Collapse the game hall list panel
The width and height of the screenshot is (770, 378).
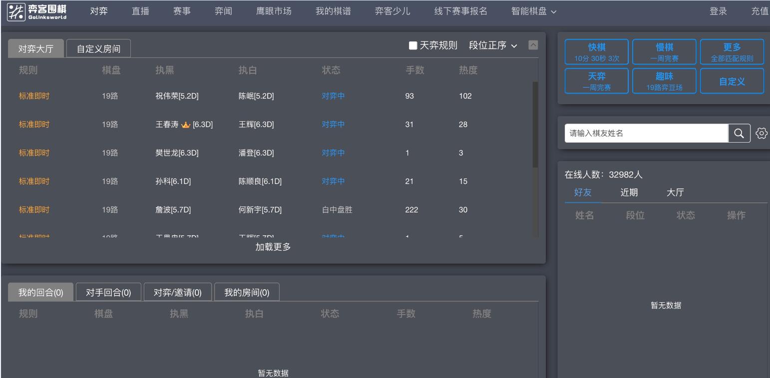point(534,44)
